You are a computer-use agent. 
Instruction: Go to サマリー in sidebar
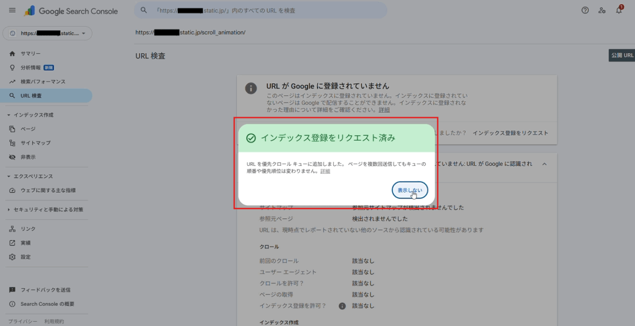(30, 54)
